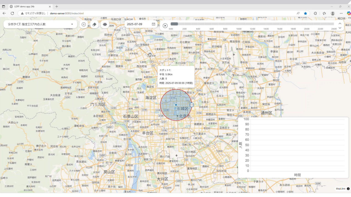Open the analysis type dropdown
351x197 pixels.
click(x=40, y=24)
